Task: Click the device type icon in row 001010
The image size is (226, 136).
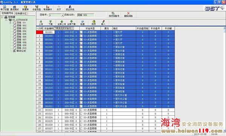Action: coord(81,66)
